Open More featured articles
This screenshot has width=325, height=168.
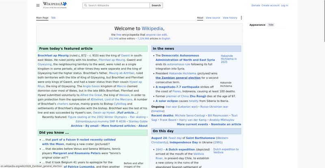pos(118,126)
